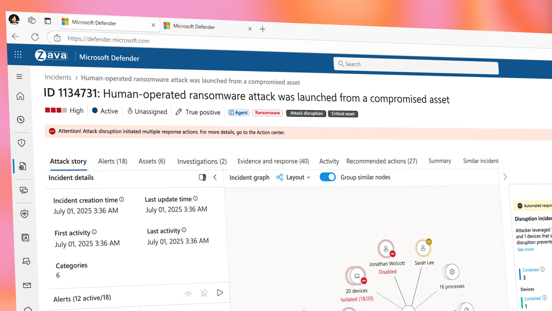Toggle Group similar nodes switch
552x311 pixels.
tap(327, 177)
